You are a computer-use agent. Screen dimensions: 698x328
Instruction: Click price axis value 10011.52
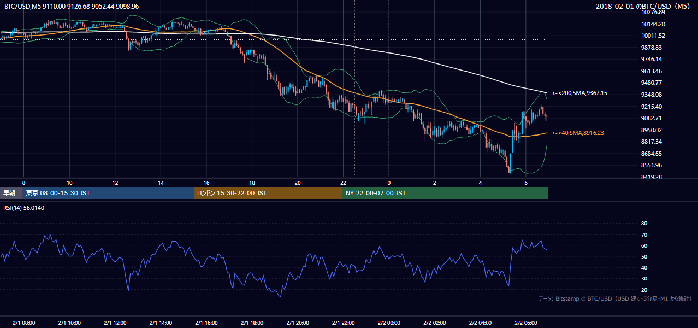(653, 36)
